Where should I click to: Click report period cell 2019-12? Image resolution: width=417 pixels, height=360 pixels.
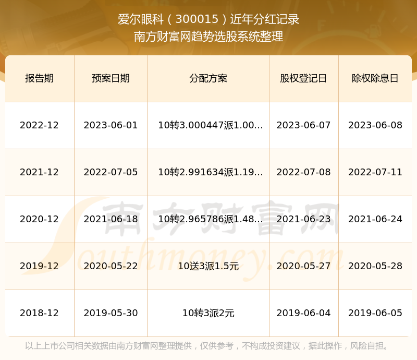[x=40, y=266]
